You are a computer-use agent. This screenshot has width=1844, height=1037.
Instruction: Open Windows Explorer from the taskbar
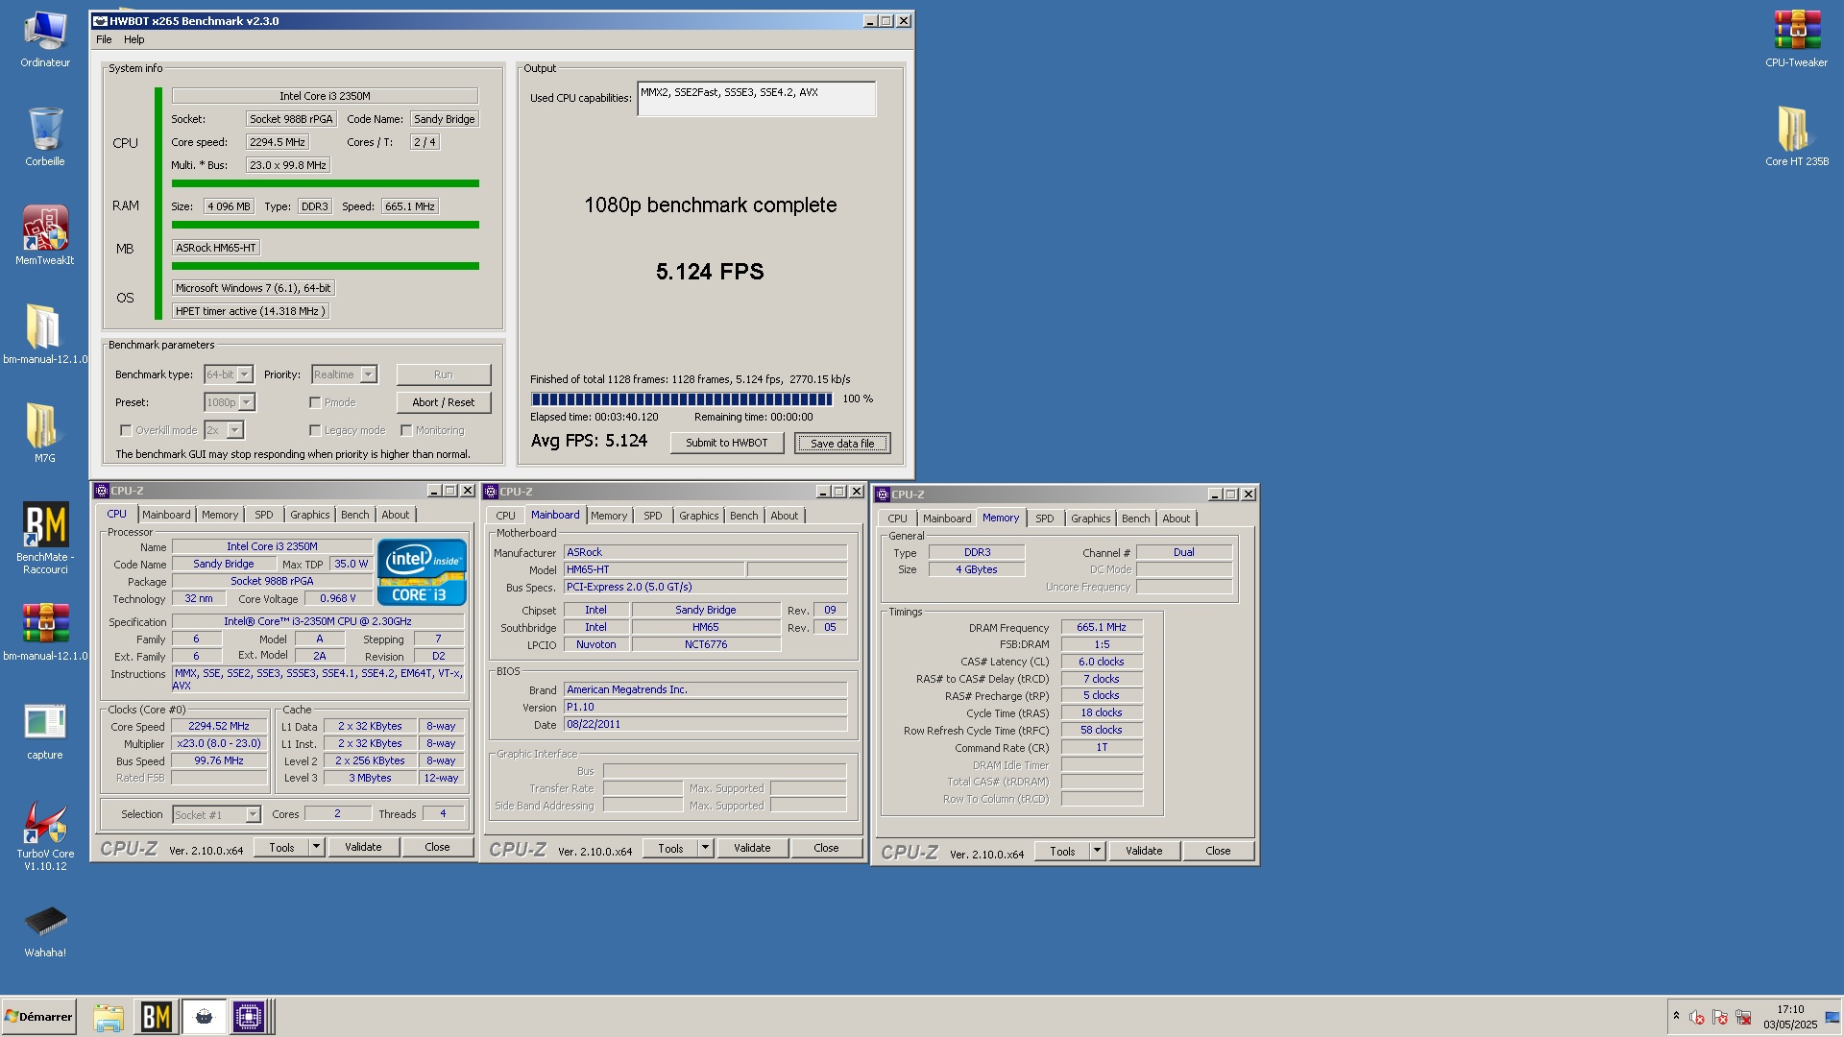tap(109, 1017)
